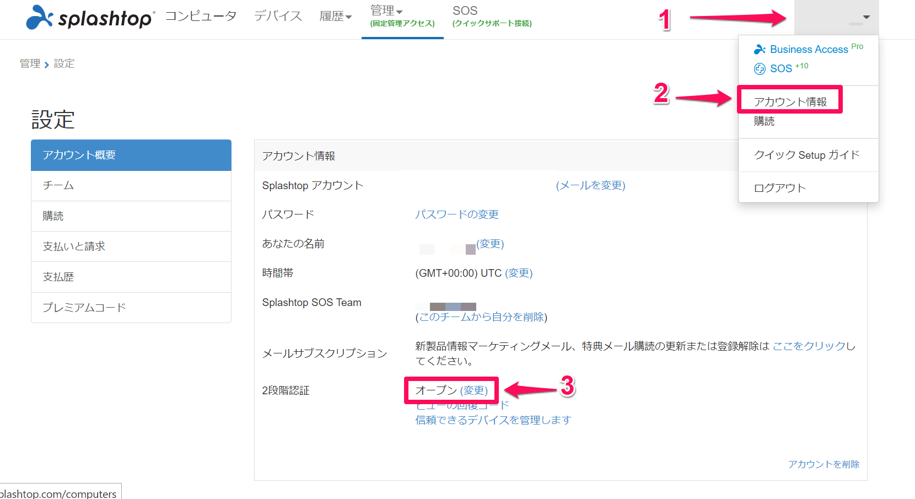915x499 pixels.
Task: Open 支払いと請求 in the sidebar
Action: pos(131,246)
